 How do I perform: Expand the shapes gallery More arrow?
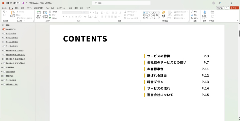click(159, 18)
